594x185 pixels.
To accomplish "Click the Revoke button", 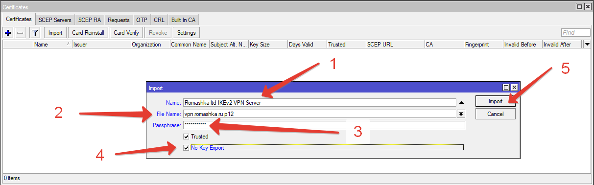I will point(158,33).
